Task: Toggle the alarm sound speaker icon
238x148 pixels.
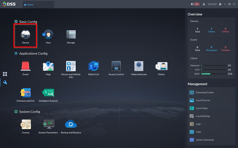Action: [x=193, y=4]
